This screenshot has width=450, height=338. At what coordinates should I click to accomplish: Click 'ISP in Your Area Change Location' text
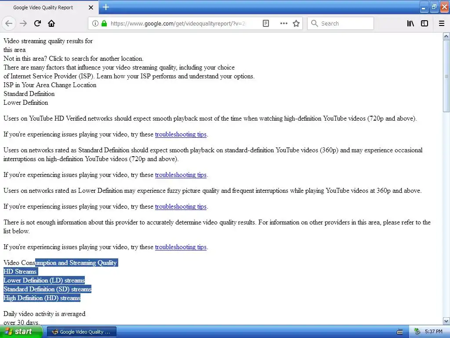click(50, 85)
